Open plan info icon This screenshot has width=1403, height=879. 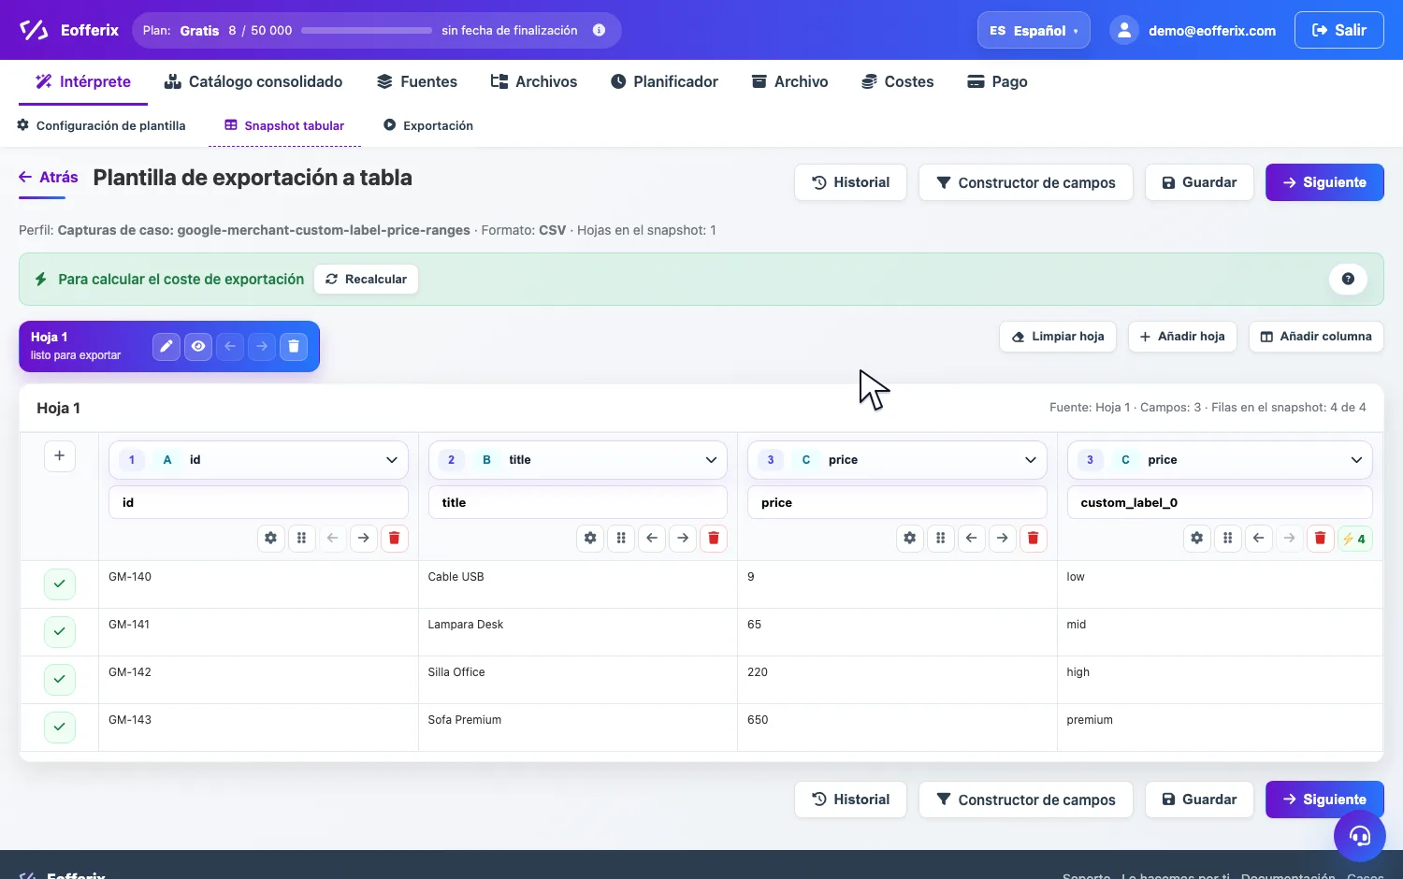point(600,30)
